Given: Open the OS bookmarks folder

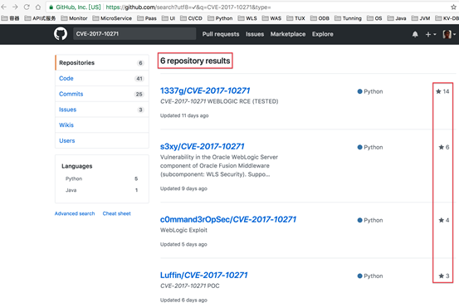Looking at the screenshot, I should tap(374, 18).
